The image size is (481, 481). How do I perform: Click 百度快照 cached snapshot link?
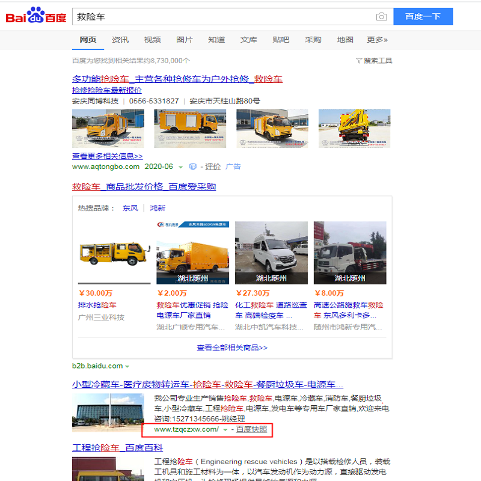251,429
